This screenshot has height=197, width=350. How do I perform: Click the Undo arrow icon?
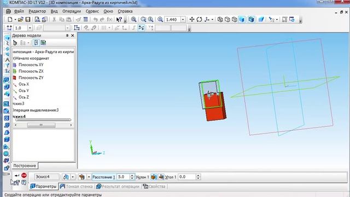(95, 20)
